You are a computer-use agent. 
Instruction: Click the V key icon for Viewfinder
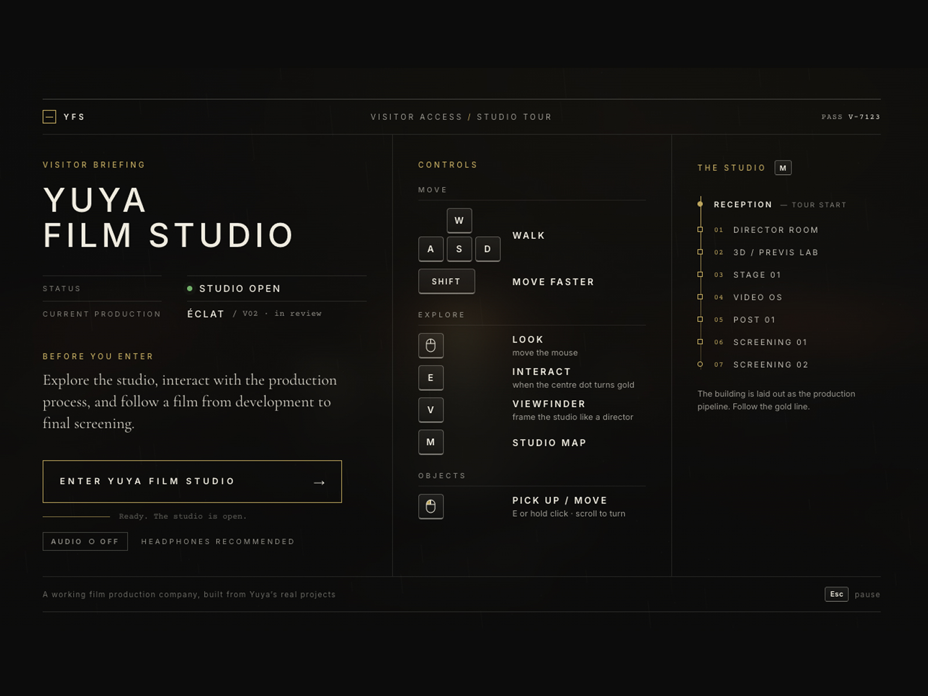(x=431, y=410)
